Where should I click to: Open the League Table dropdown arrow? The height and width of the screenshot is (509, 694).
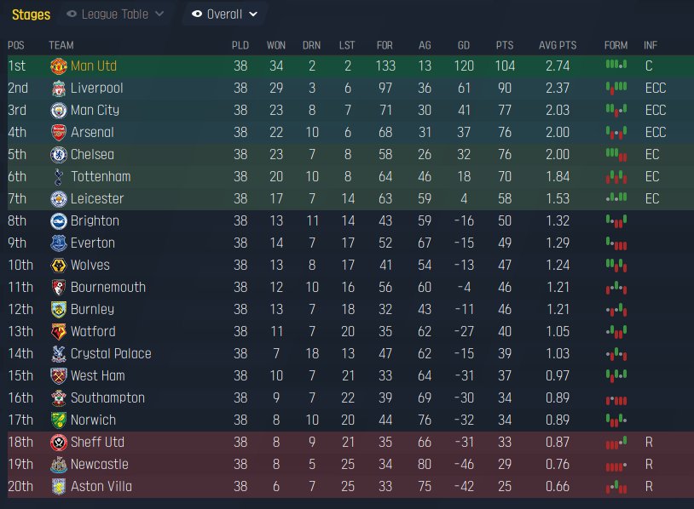click(x=159, y=14)
